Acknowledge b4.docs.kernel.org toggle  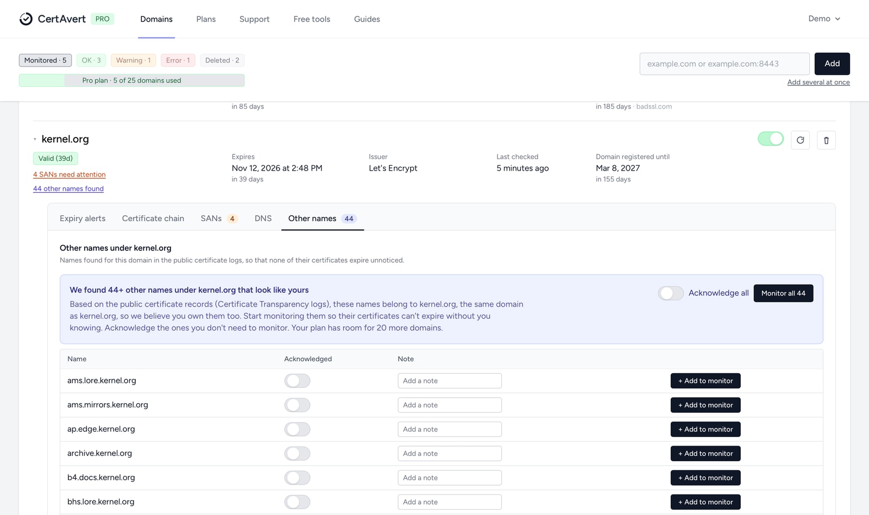coord(297,478)
